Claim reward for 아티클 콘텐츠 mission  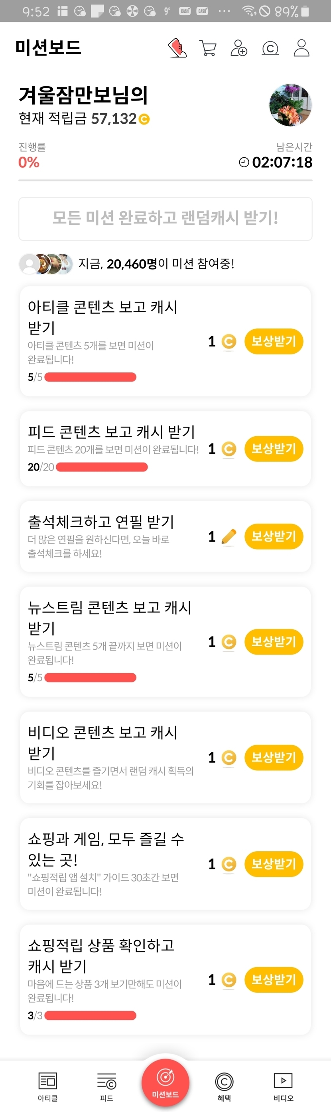point(274,341)
